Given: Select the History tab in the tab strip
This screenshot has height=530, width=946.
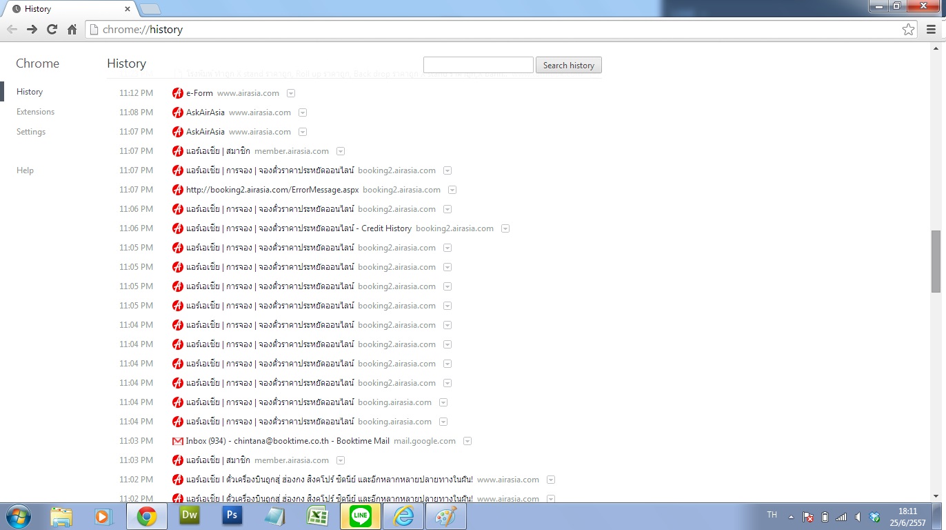Looking at the screenshot, I should tap(70, 9).
